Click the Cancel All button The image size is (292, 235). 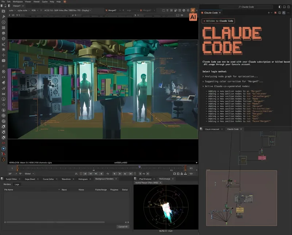(x=123, y=227)
